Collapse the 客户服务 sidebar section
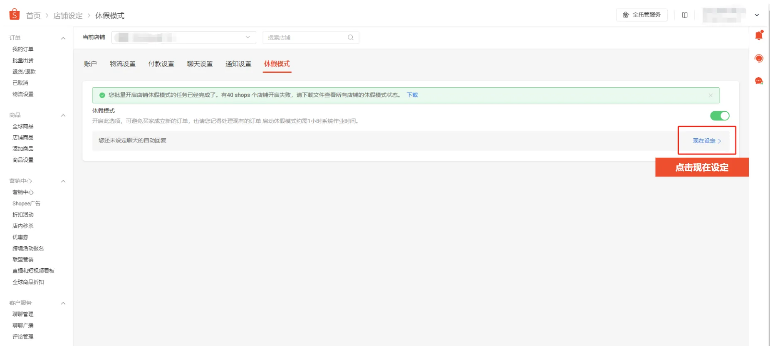Screen dimensions: 770x346 click(63, 303)
